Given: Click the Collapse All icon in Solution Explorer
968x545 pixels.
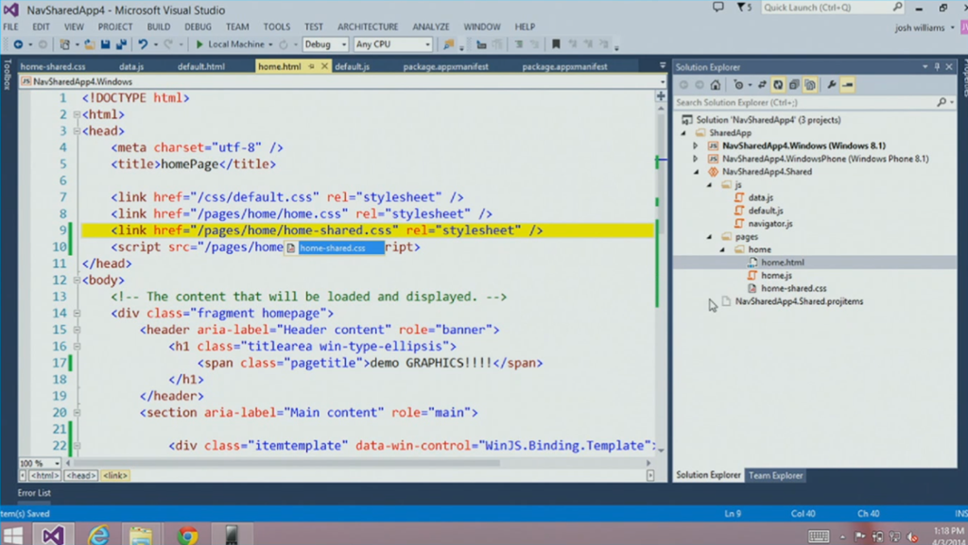Looking at the screenshot, I should click(x=794, y=85).
